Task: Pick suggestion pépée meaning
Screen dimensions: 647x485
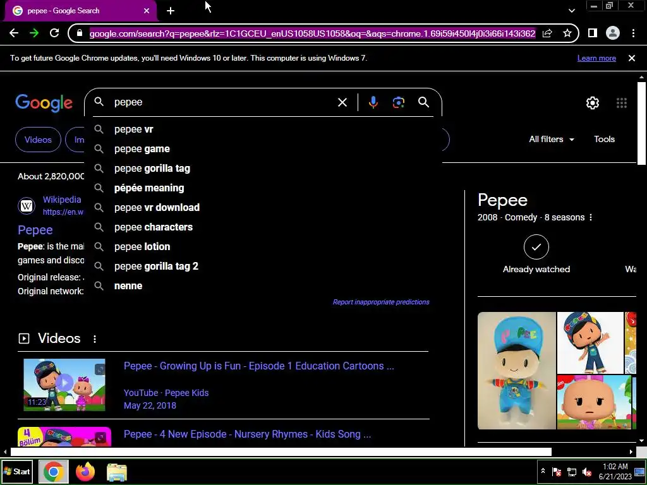Action: 263,188
